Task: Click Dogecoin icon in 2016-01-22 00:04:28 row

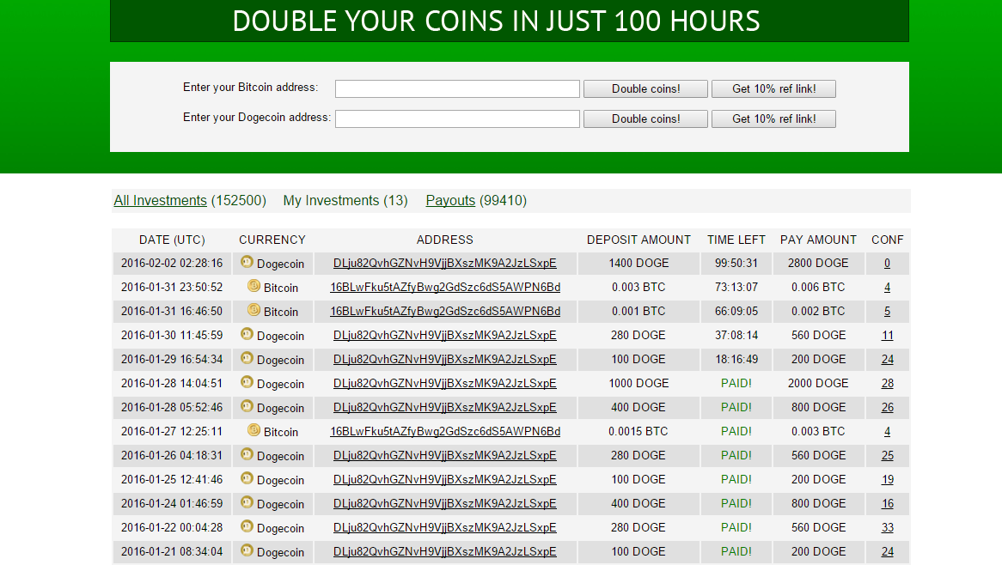Action: point(247,527)
